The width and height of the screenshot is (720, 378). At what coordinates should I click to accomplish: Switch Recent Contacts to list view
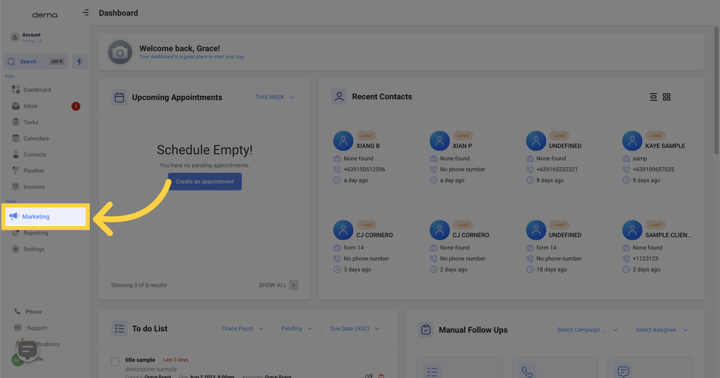tap(653, 97)
